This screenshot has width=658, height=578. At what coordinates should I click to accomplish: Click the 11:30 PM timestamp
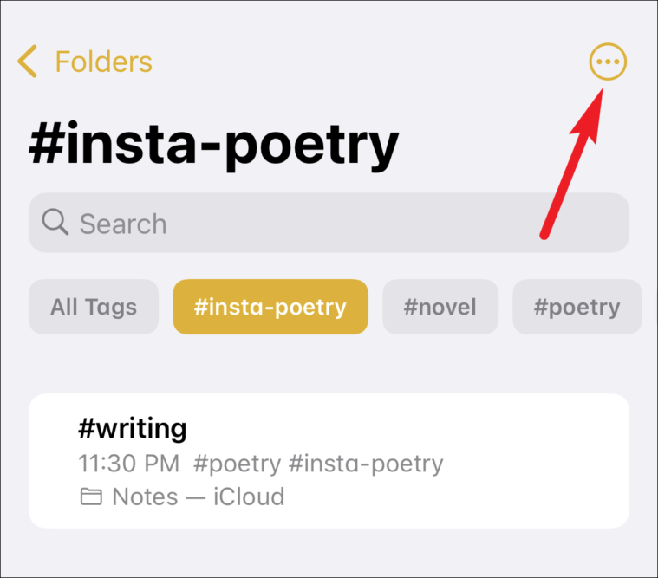click(128, 464)
